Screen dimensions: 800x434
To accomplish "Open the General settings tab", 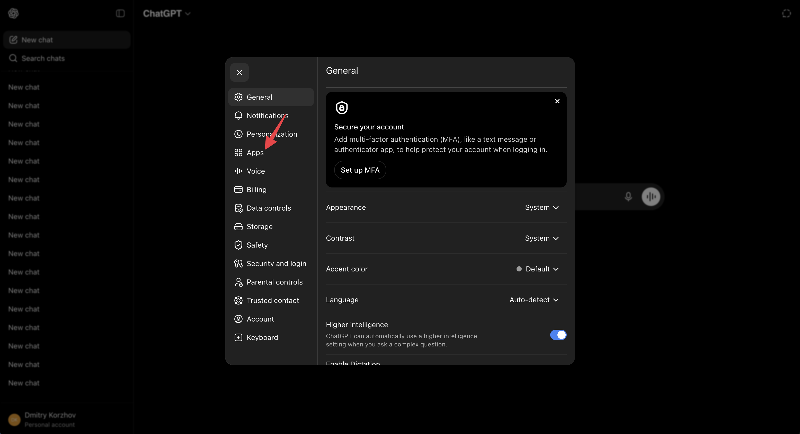I will [x=271, y=97].
